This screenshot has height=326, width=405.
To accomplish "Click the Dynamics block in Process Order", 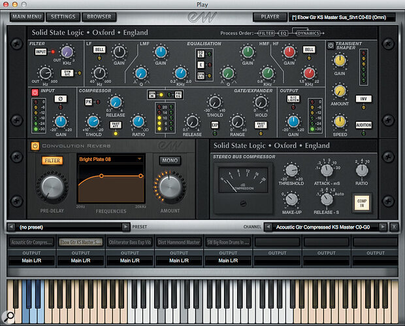I will click(308, 33).
